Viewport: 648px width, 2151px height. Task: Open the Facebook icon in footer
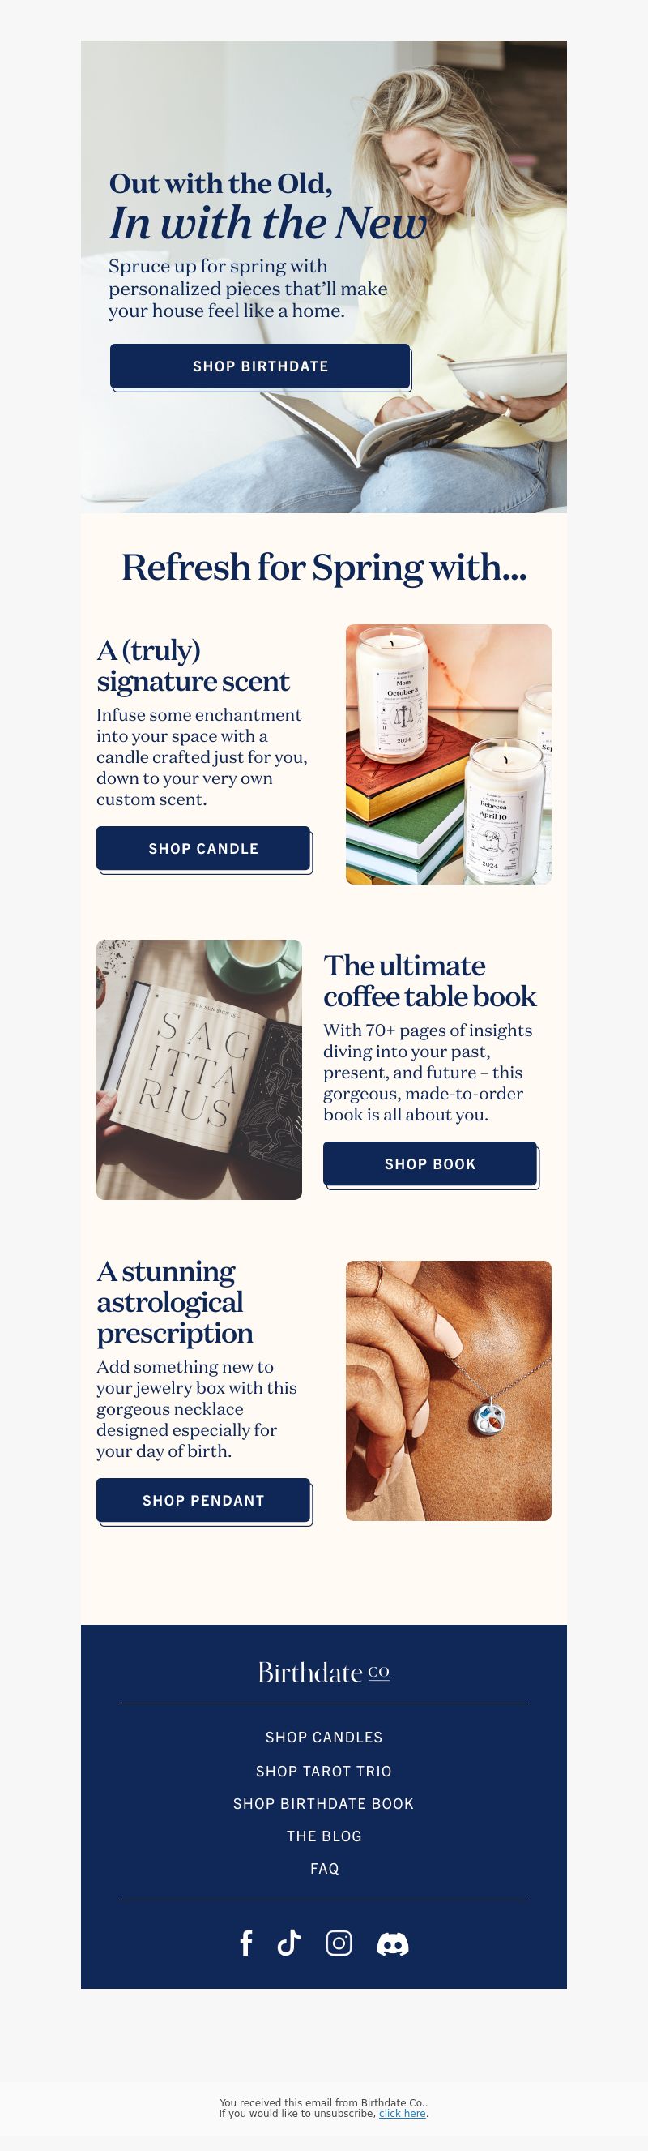[x=246, y=1943]
